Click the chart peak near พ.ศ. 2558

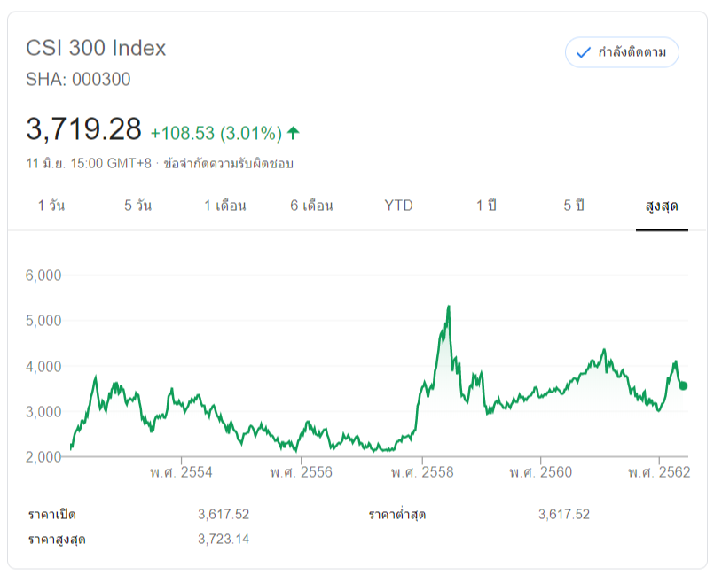tap(449, 307)
